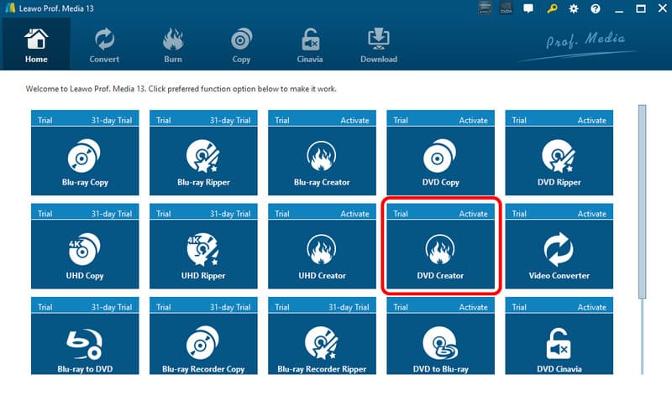The width and height of the screenshot is (672, 416).
Task: Click Activate on DVD Cinavia tile
Action: pyautogui.click(x=592, y=307)
